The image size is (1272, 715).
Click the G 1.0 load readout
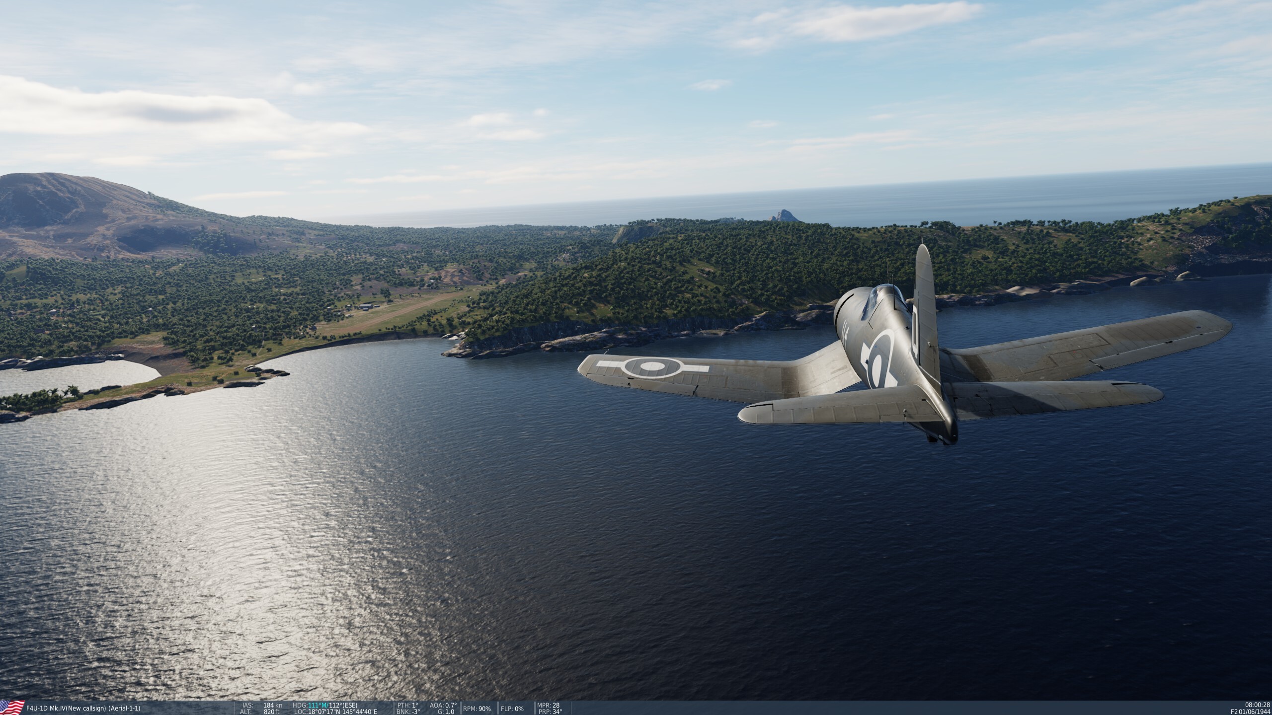[446, 712]
